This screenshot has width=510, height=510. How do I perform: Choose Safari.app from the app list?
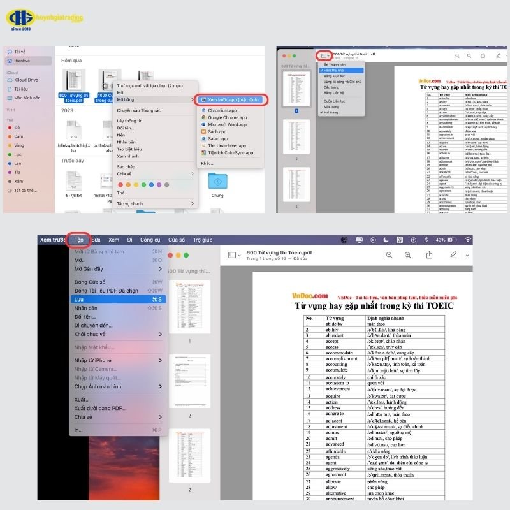point(219,138)
